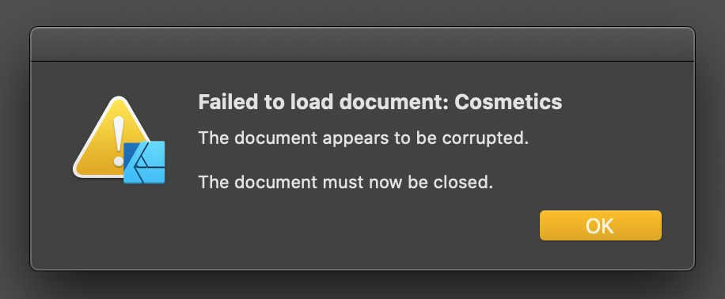This screenshot has height=299, width=725.
Task: Click the blue Affinity Designer badge icon
Action: pos(144,162)
